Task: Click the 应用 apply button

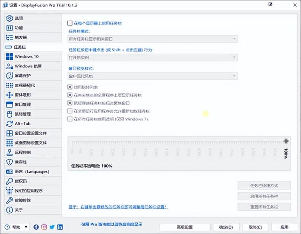Action: (x=285, y=227)
